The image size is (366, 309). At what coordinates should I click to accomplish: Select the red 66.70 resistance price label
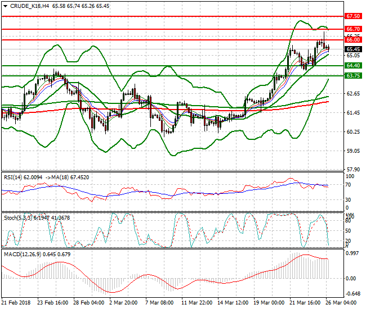click(354, 29)
